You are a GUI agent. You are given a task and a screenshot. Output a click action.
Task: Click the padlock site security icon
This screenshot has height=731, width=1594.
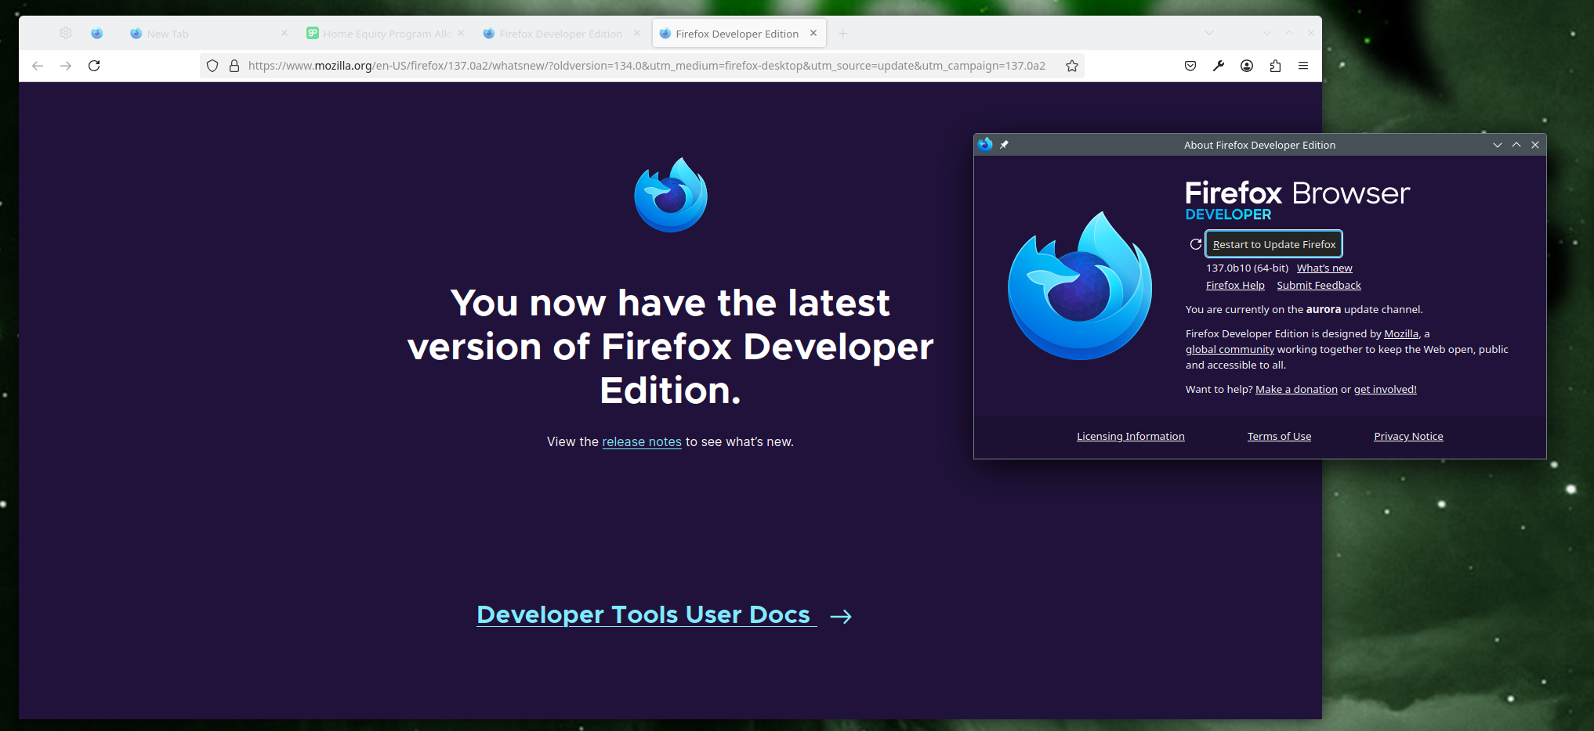click(x=234, y=66)
